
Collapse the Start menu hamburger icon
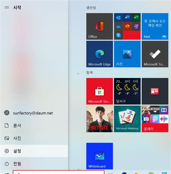coord(7,8)
